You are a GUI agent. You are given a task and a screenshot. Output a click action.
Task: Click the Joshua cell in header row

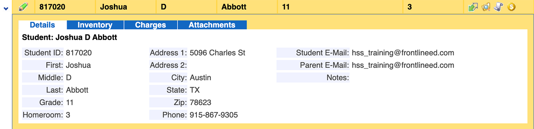click(x=114, y=7)
